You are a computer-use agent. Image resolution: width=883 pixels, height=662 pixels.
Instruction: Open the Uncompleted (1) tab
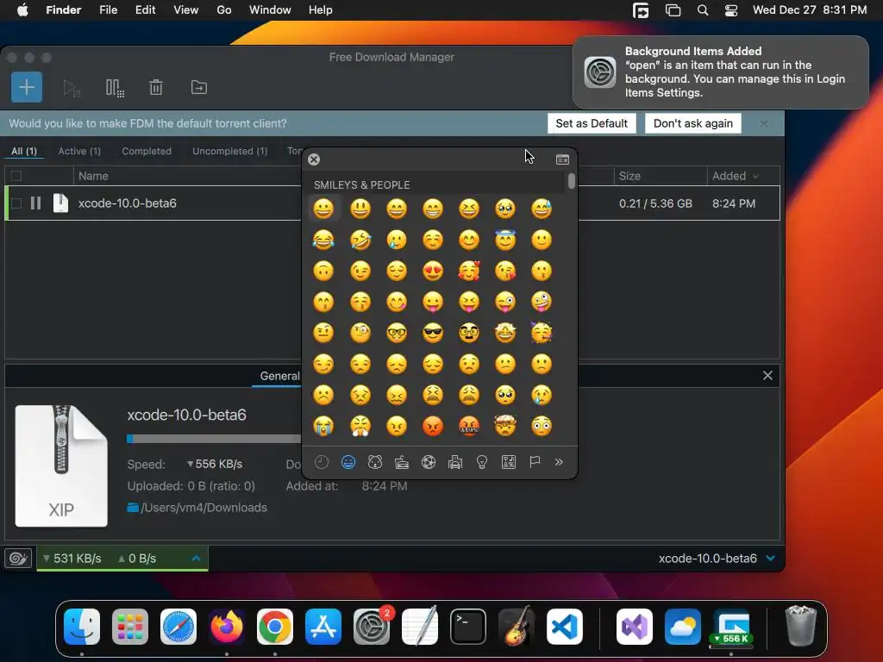click(x=229, y=151)
